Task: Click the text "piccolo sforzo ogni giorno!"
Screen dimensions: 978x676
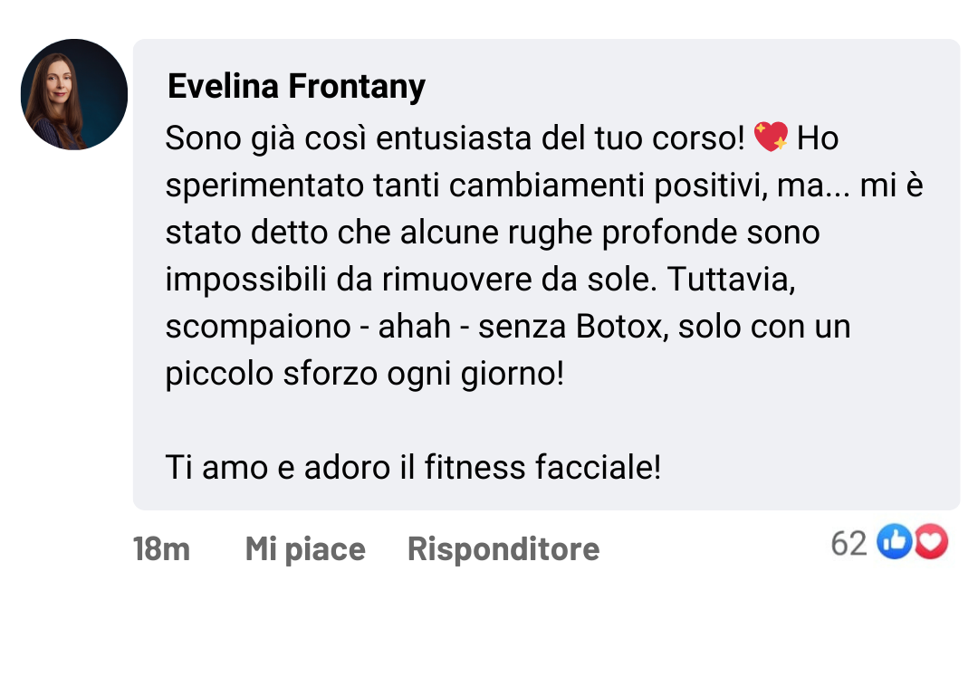Action: pos(364,373)
